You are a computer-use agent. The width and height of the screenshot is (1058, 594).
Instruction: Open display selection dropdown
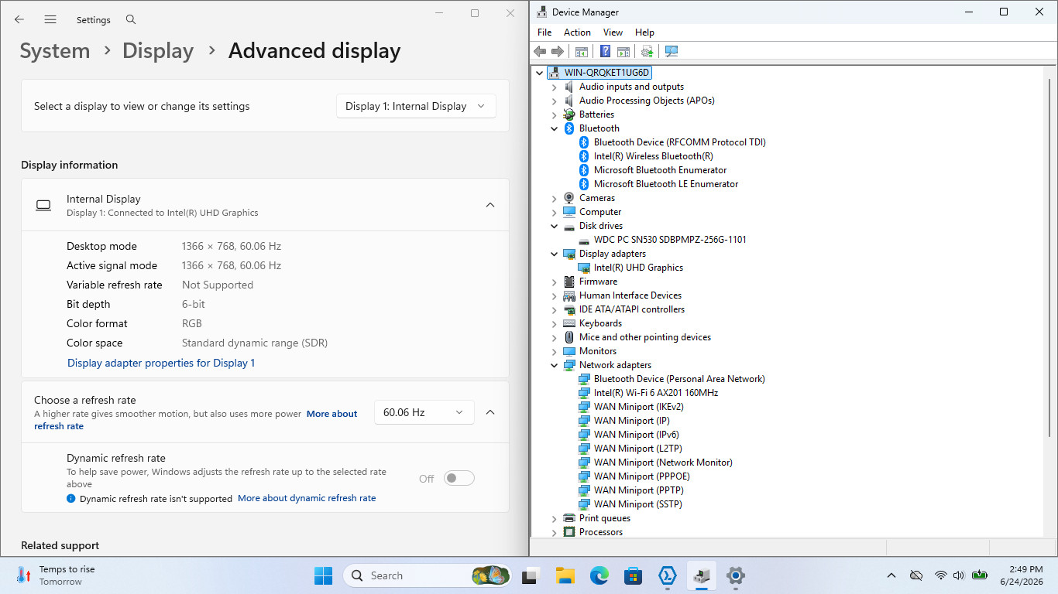pos(416,106)
